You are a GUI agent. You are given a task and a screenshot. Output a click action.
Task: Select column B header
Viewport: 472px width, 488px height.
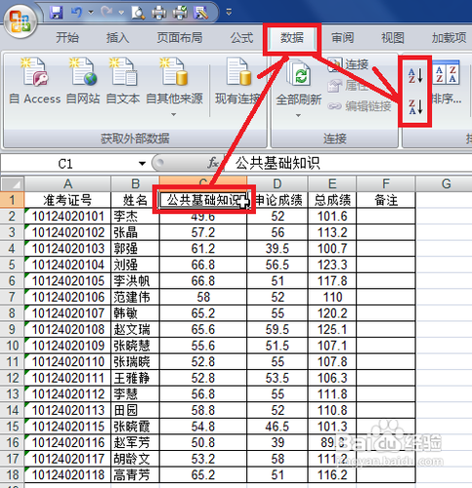click(x=135, y=183)
